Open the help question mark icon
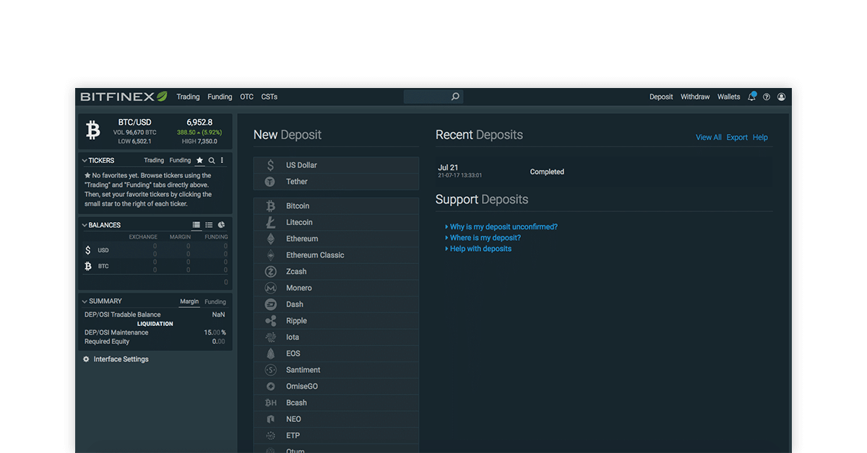The image size is (867, 453). pyautogui.click(x=767, y=97)
